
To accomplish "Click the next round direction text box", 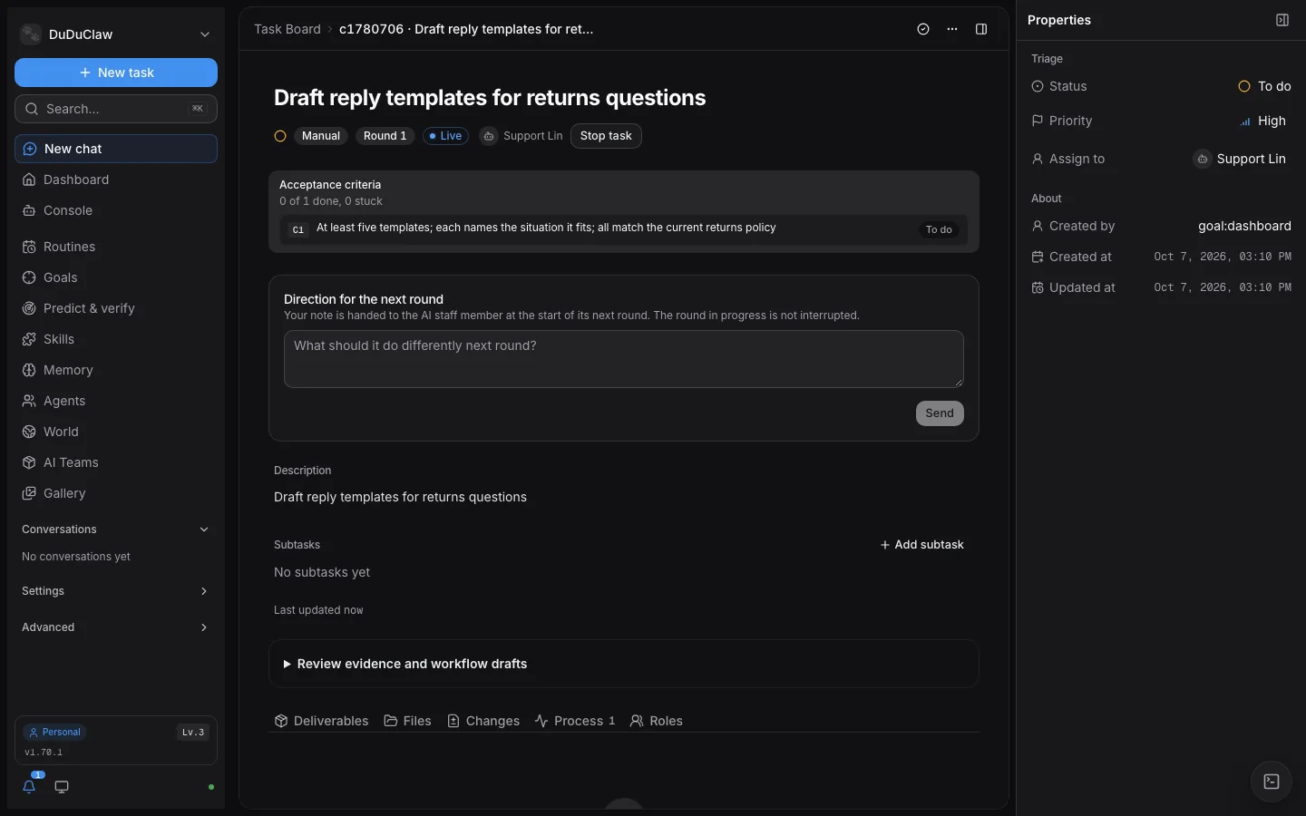I will coord(624,359).
